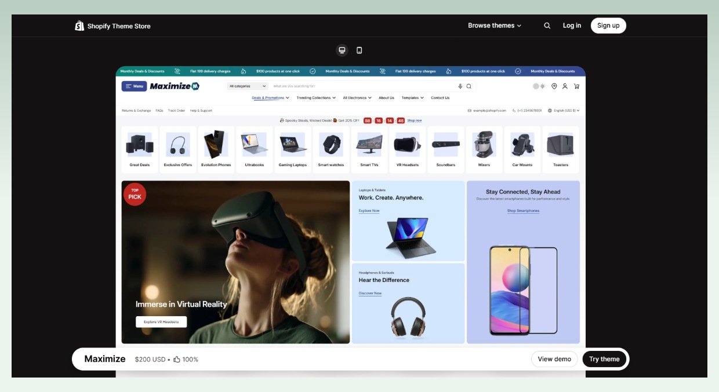Switch to mobile preview icon
The image size is (719, 392).
click(x=359, y=50)
